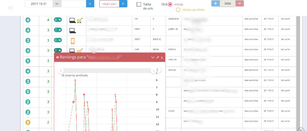Image resolution: width=307 pixels, height=131 pixels.
Task: Click the circle 4 badge in the 41807 row
Action: click(x=28, y=30)
